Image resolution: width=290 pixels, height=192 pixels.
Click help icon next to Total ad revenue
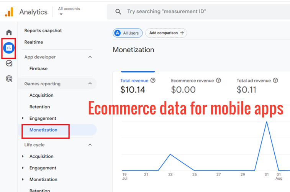275,80
